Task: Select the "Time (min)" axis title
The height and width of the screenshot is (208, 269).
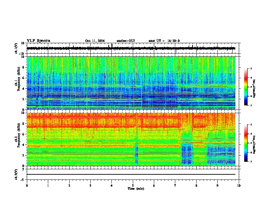Action: pos(136,189)
